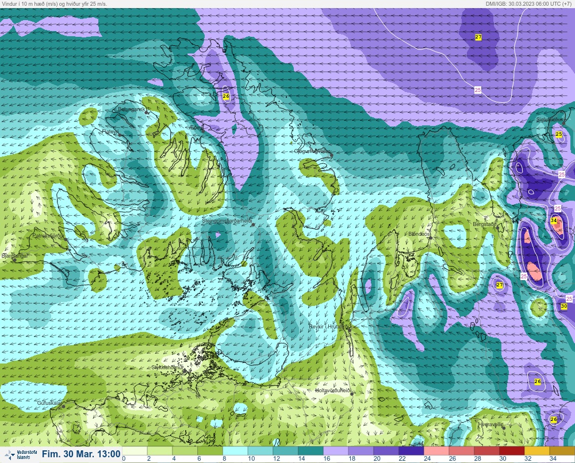The image size is (575, 463).
Task: Click the Flateyri station label
Action: 110,131
